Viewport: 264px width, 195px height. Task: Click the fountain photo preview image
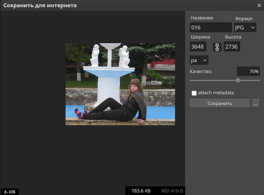120,84
